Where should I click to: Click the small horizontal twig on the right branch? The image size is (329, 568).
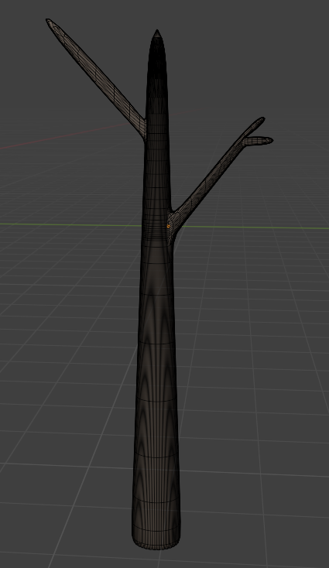(259, 141)
